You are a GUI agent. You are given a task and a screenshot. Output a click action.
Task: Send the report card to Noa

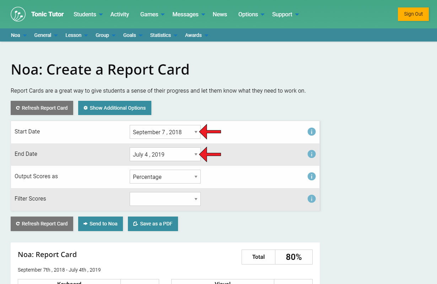click(100, 224)
